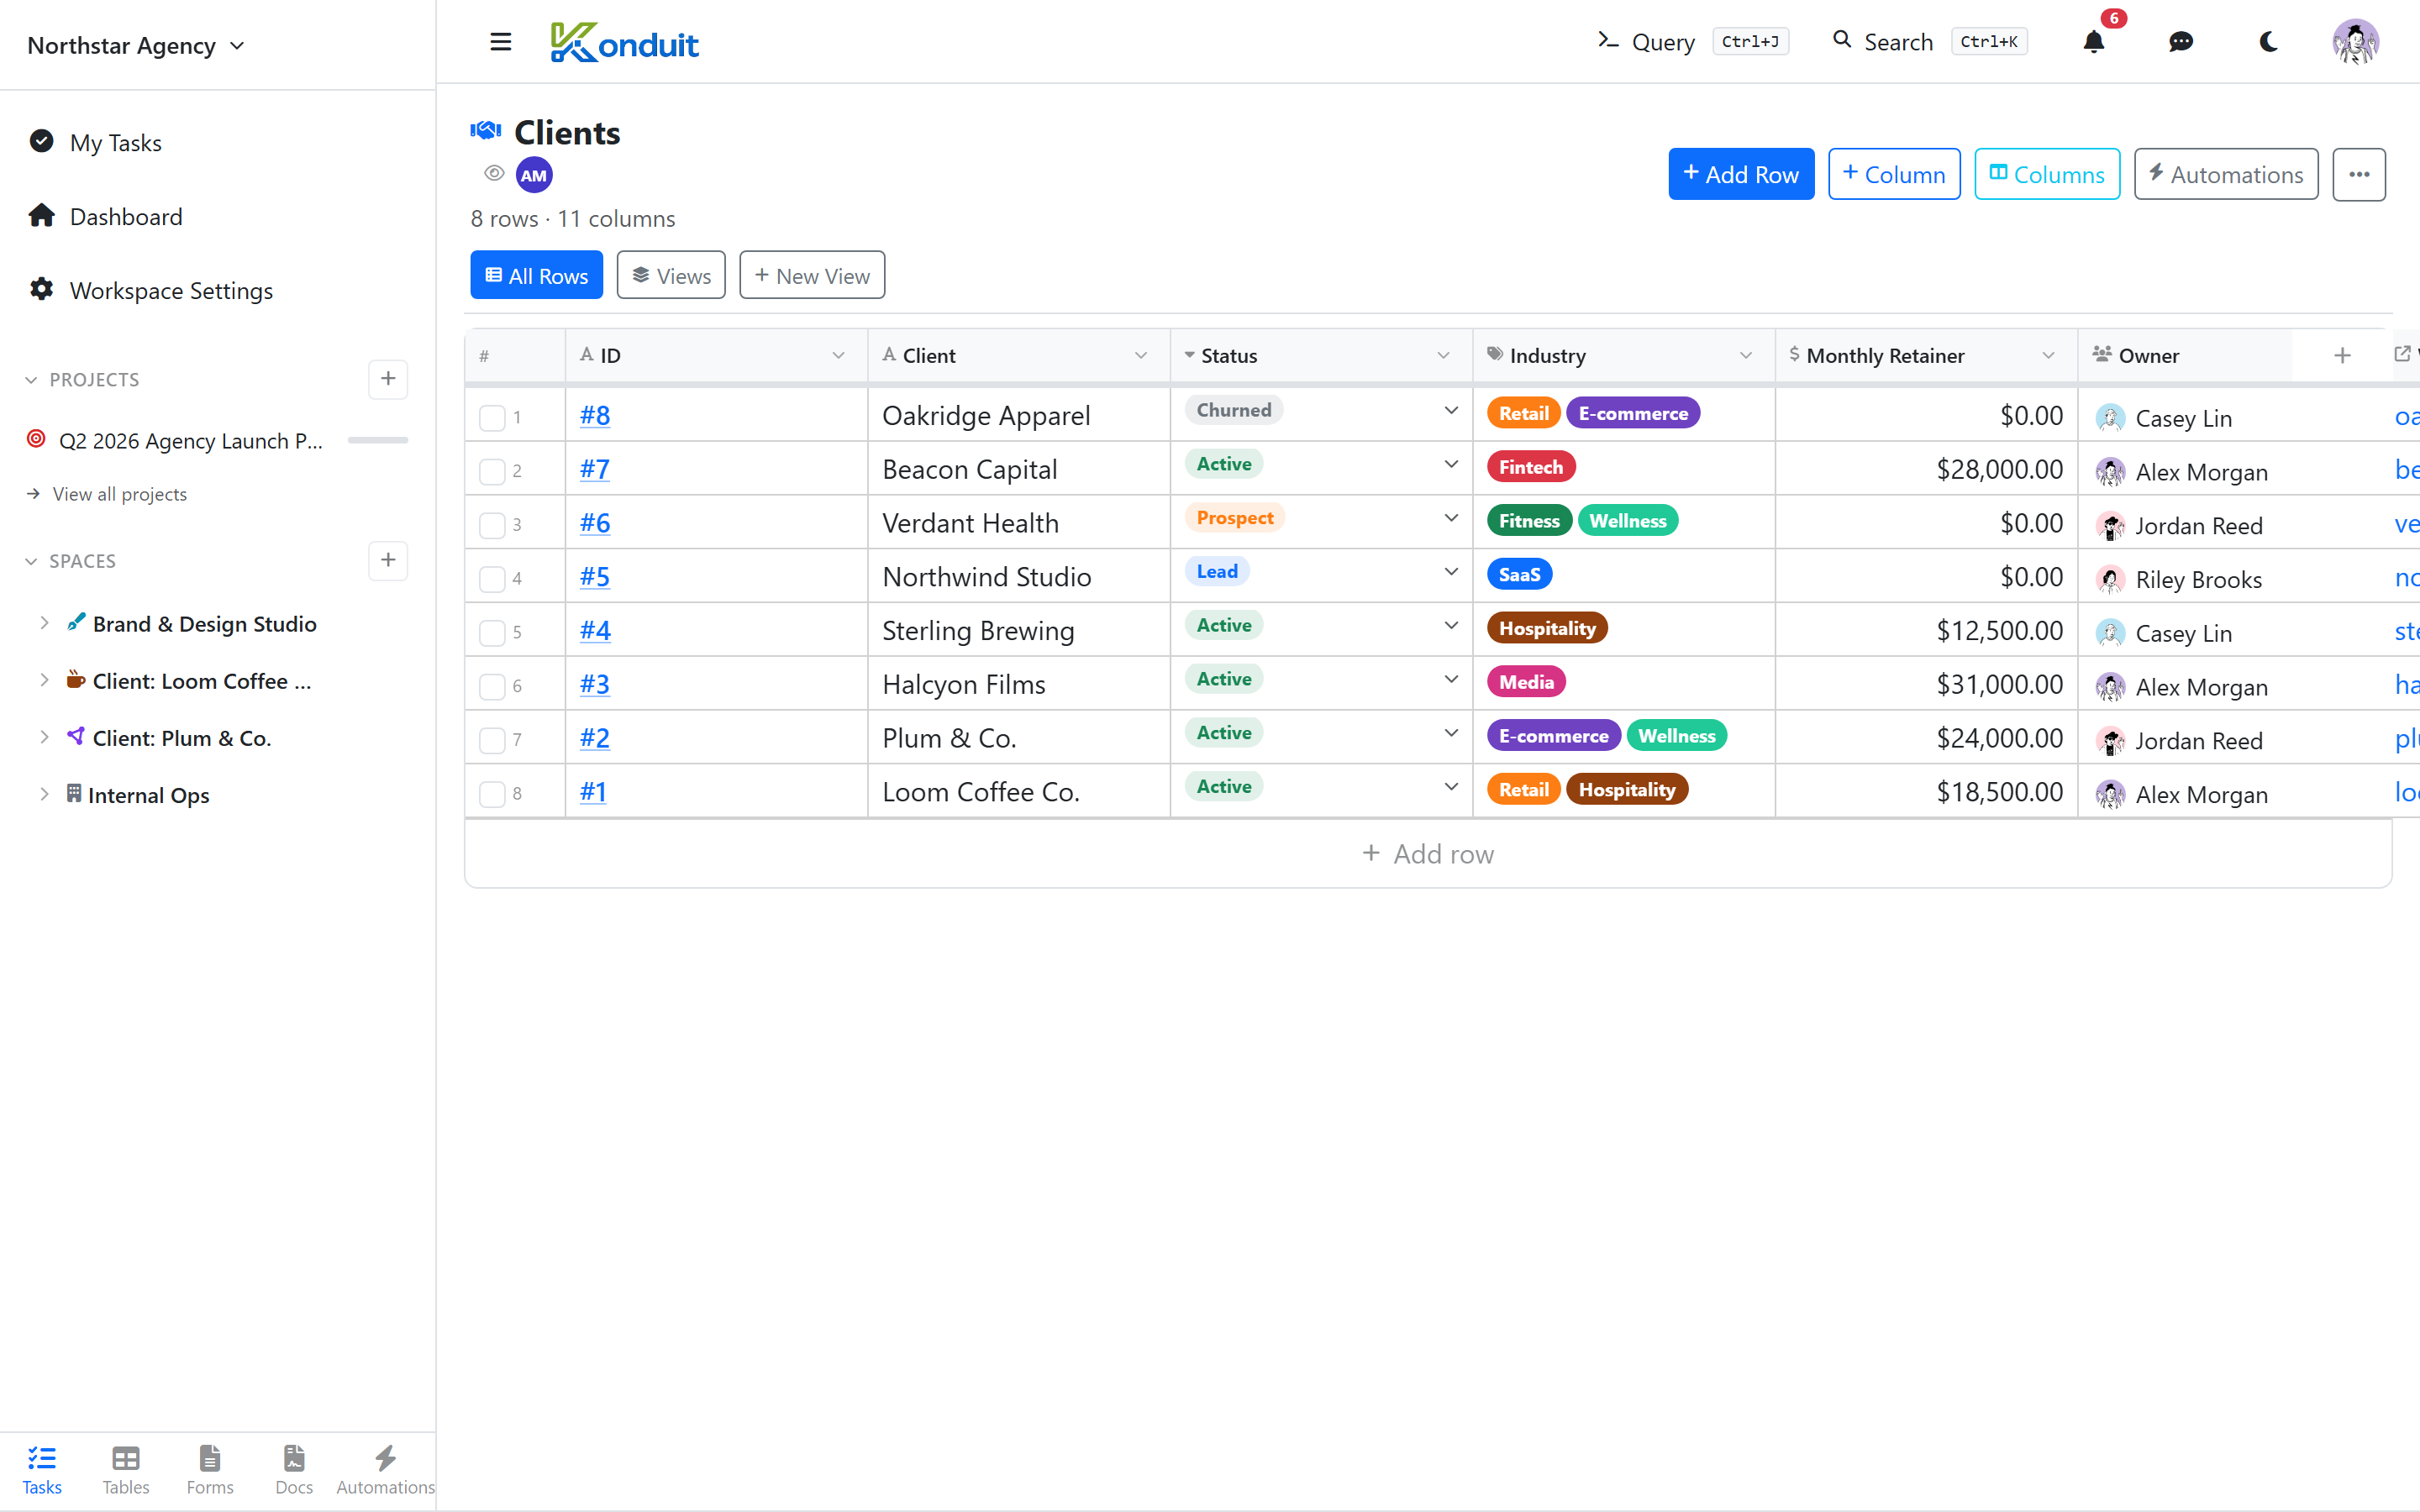This screenshot has width=2420, height=1512.
Task: Click the Fintech industry tag
Action: [1531, 467]
